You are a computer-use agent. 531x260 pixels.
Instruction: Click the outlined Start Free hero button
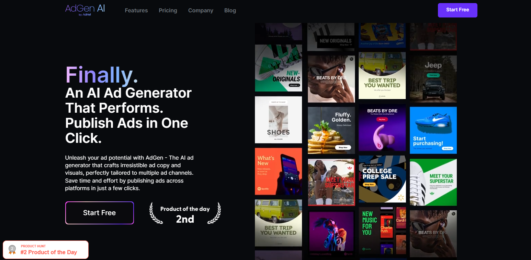100,213
